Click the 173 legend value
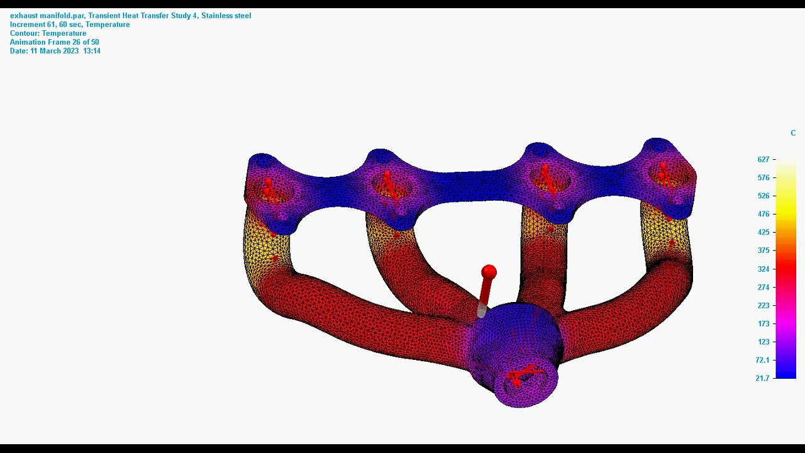The image size is (805, 453). pos(763,324)
